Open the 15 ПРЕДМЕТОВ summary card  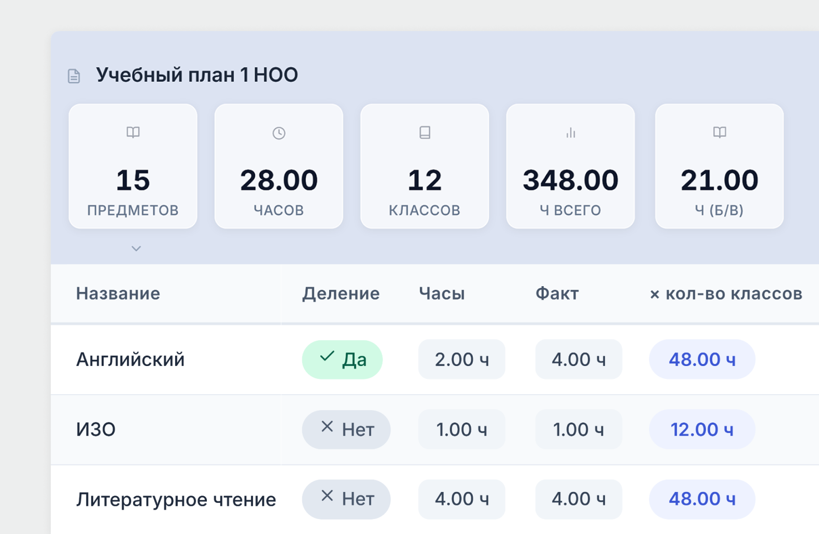pyautogui.click(x=133, y=166)
